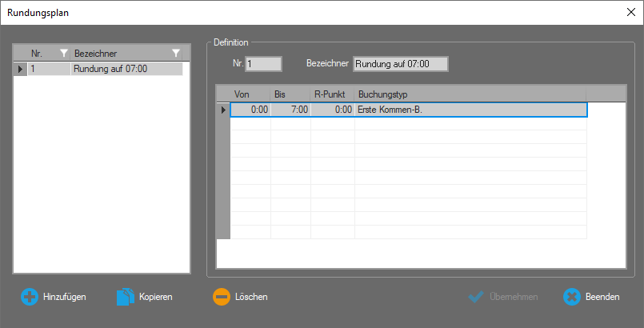The height and width of the screenshot is (328, 644).
Task: Open the Bezeichner column filter icon
Action: 176,54
